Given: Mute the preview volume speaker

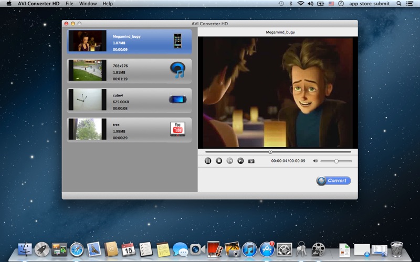Looking at the screenshot, I should [x=316, y=161].
